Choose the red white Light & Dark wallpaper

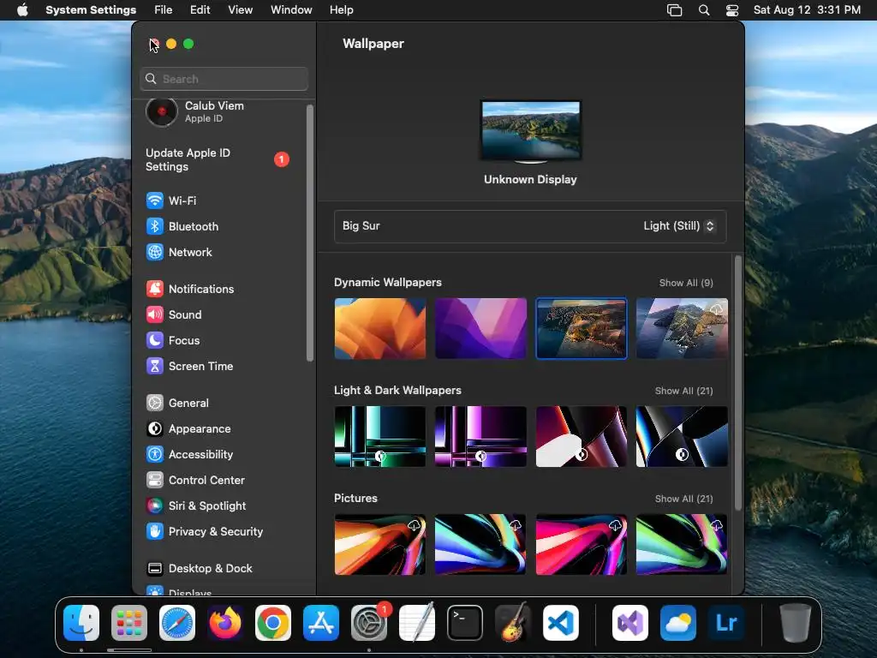coord(582,436)
